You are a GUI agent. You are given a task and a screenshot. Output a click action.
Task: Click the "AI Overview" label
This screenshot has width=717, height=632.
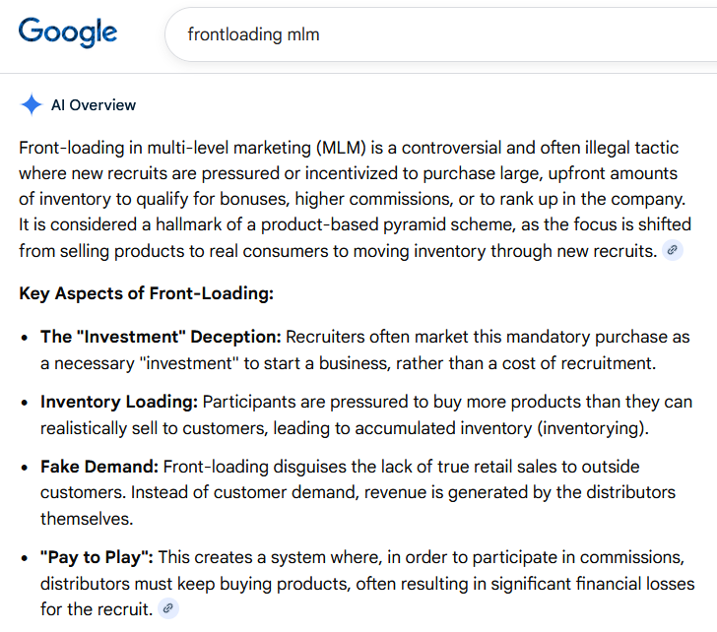94,105
